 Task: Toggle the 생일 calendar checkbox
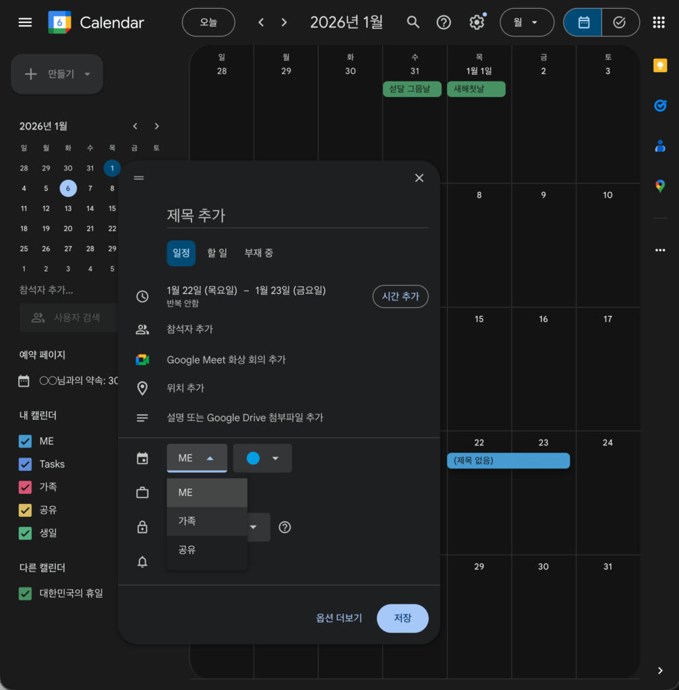[x=26, y=533]
